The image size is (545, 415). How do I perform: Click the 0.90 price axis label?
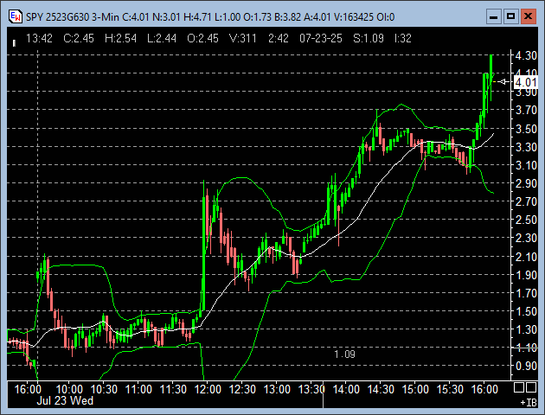point(526,366)
